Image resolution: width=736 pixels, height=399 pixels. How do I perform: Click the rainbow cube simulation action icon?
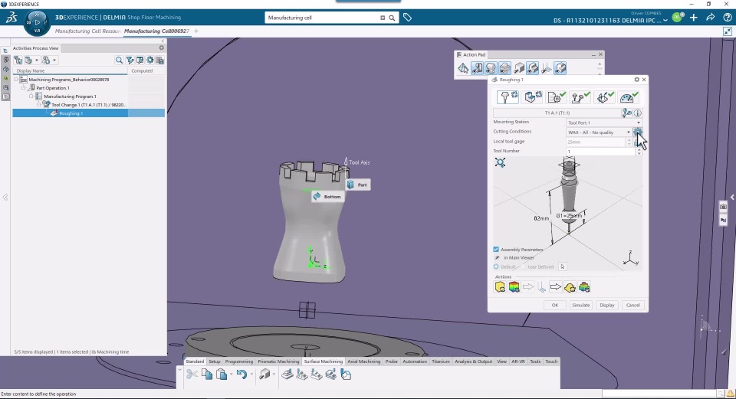point(514,287)
